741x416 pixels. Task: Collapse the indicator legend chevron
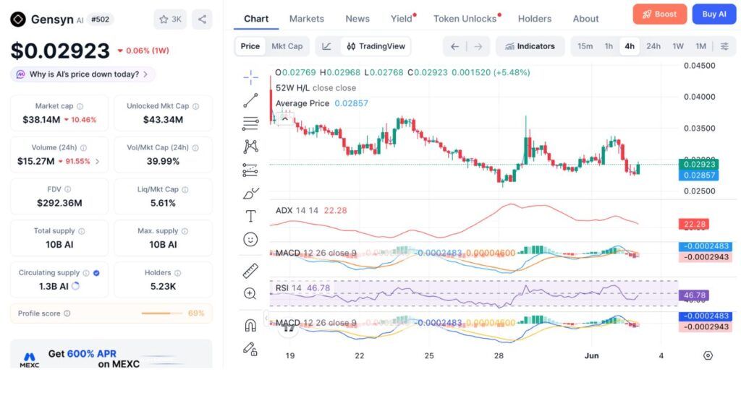pyautogui.click(x=285, y=119)
